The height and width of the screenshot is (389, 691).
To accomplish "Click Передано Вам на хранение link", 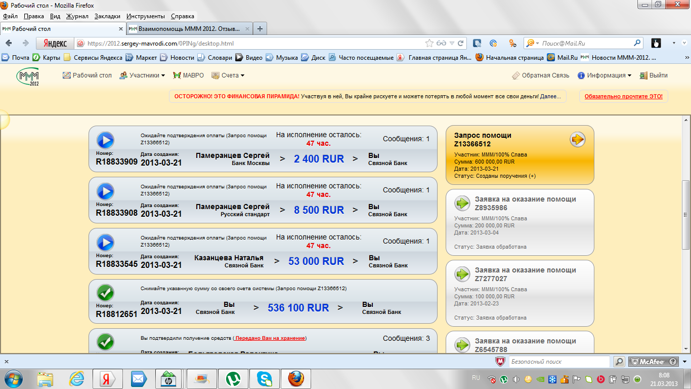I will click(x=270, y=338).
